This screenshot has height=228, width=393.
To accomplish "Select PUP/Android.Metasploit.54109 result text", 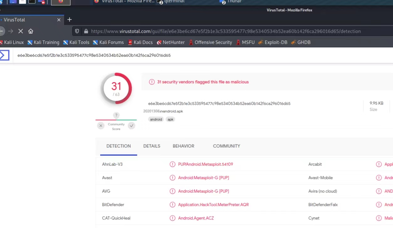I will click(x=205, y=164).
